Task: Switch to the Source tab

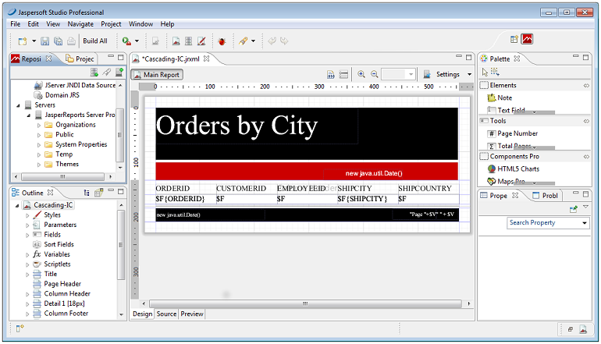Action: tap(166, 314)
